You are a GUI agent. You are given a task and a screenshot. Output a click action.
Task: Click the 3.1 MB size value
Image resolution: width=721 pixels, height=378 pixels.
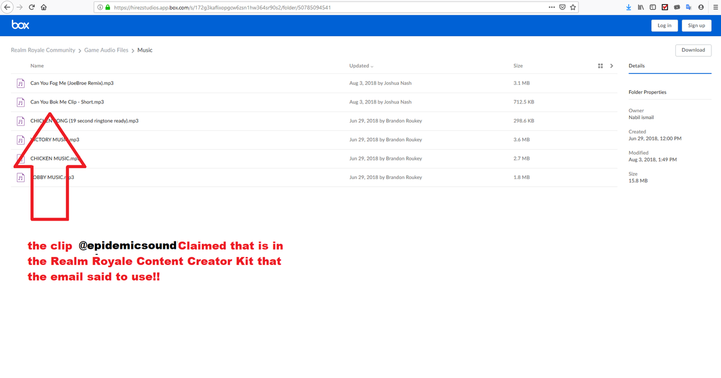tap(522, 83)
